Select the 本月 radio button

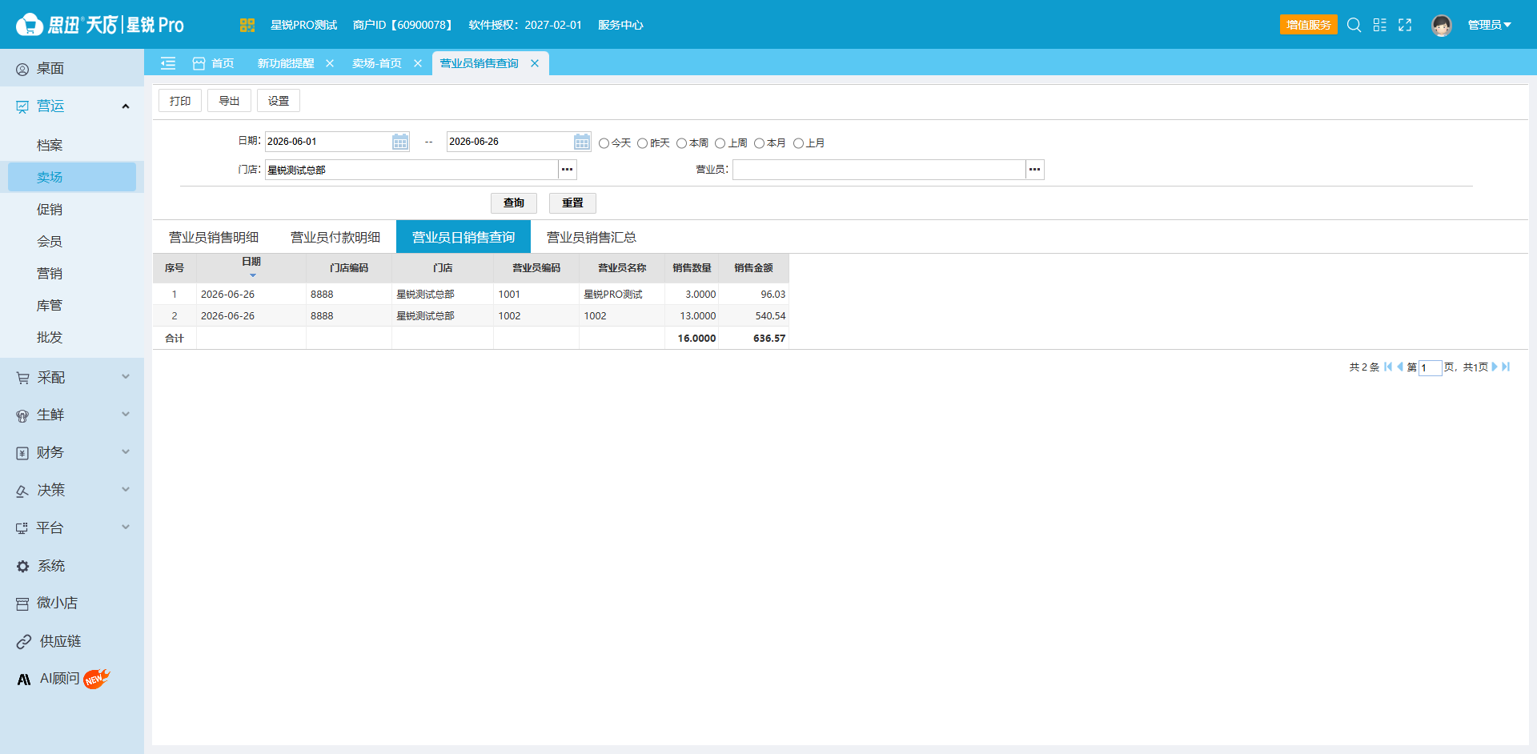[x=759, y=143]
